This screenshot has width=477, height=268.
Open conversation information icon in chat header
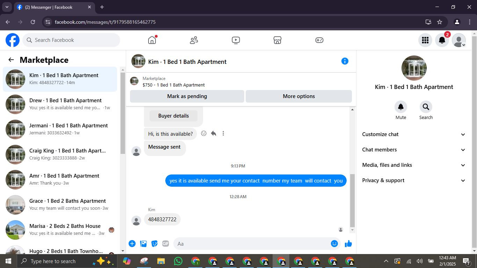tap(345, 61)
